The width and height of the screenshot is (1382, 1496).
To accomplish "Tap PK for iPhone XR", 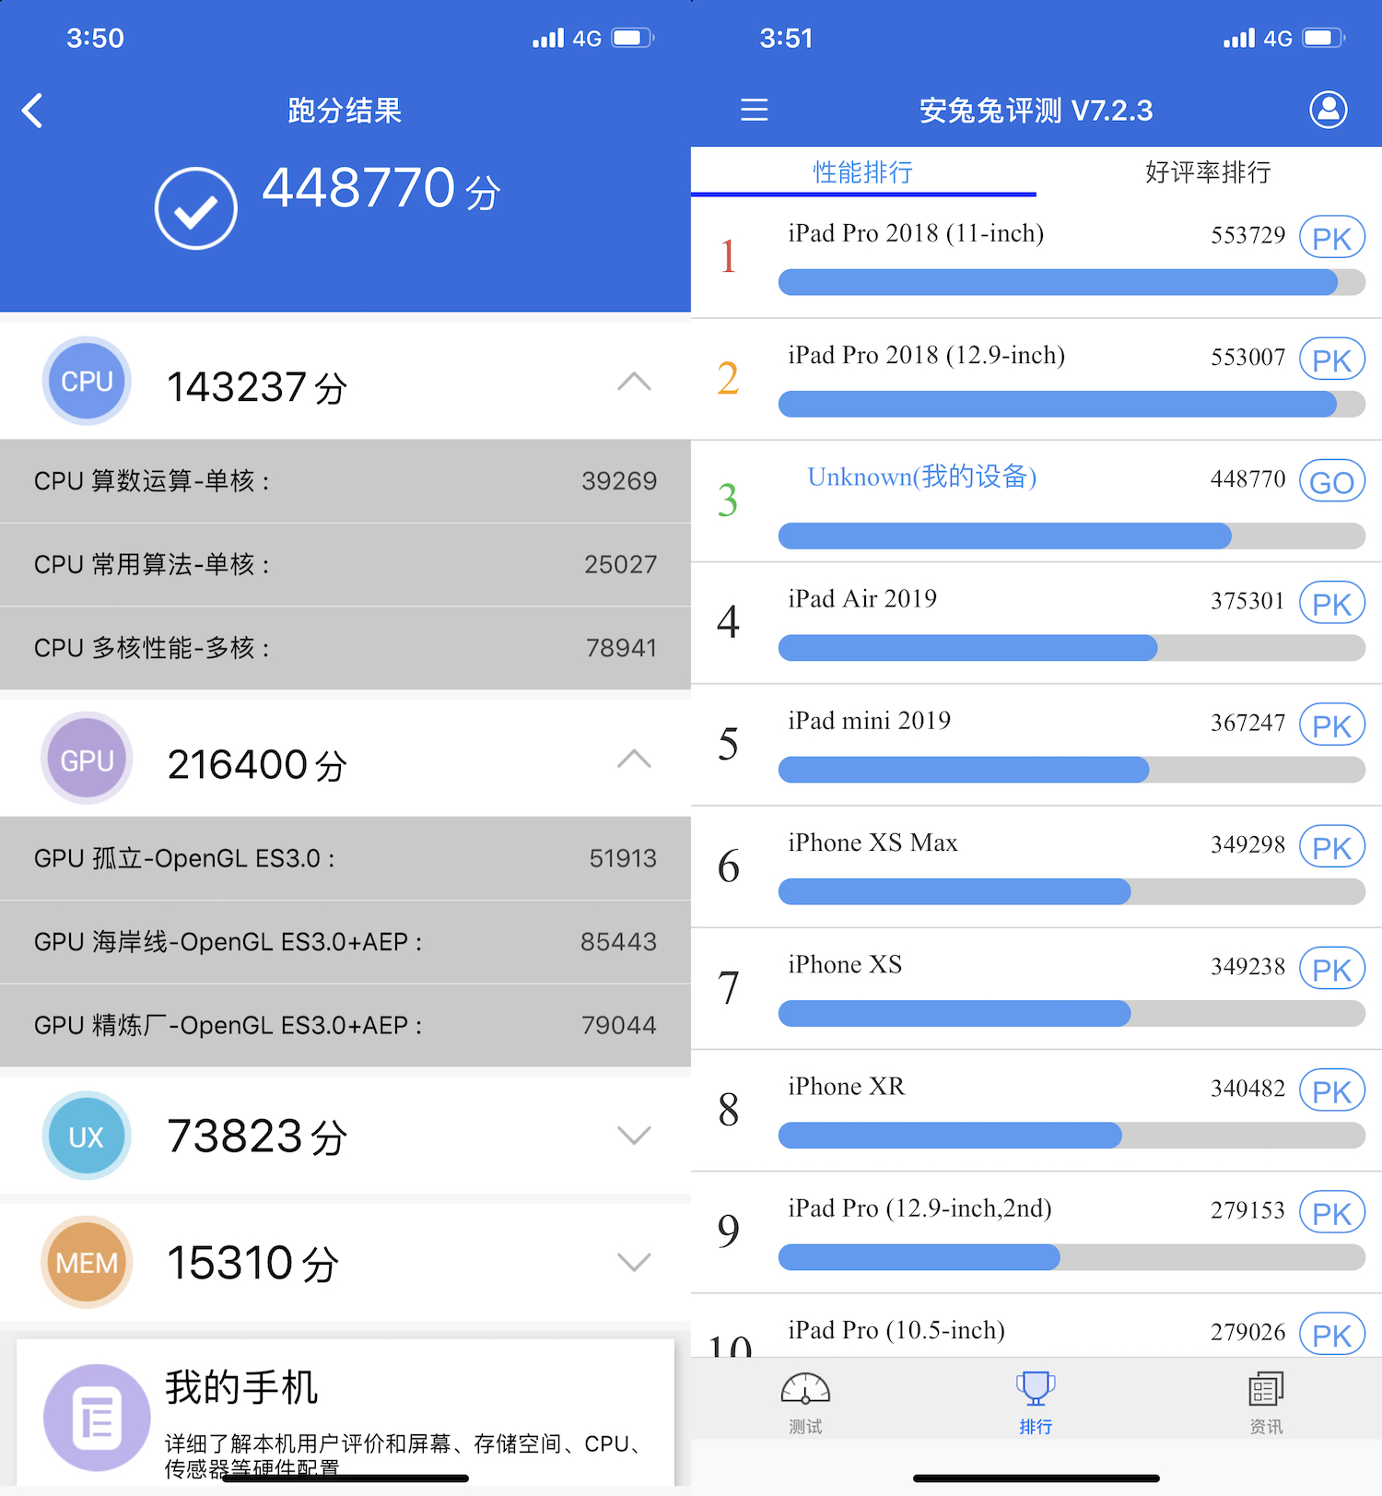I will 1331,1091.
